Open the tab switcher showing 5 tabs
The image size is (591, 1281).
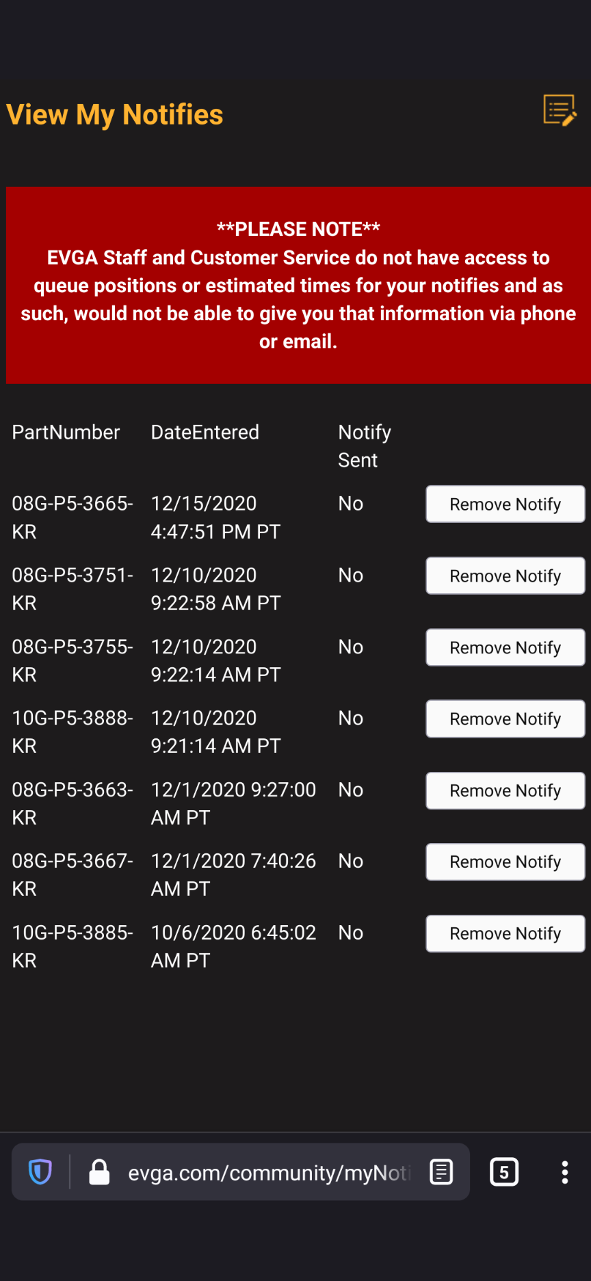coord(504,1172)
